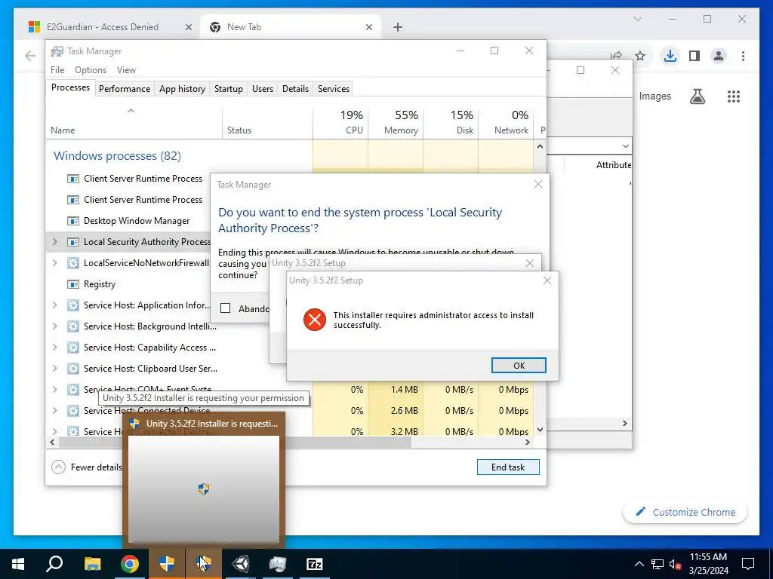Select Registry process row
Image resolution: width=773 pixels, height=579 pixels.
[128, 284]
